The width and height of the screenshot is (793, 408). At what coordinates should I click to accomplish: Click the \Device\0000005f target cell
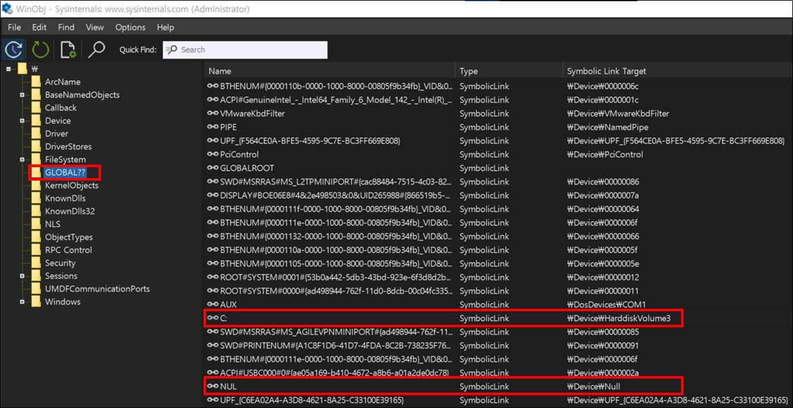(x=603, y=250)
